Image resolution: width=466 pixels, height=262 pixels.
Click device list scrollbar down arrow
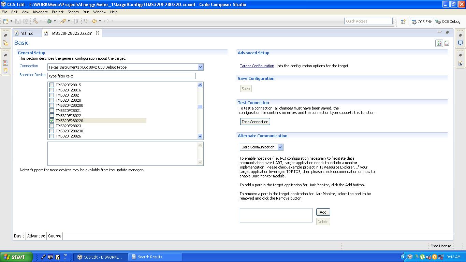[x=200, y=136]
